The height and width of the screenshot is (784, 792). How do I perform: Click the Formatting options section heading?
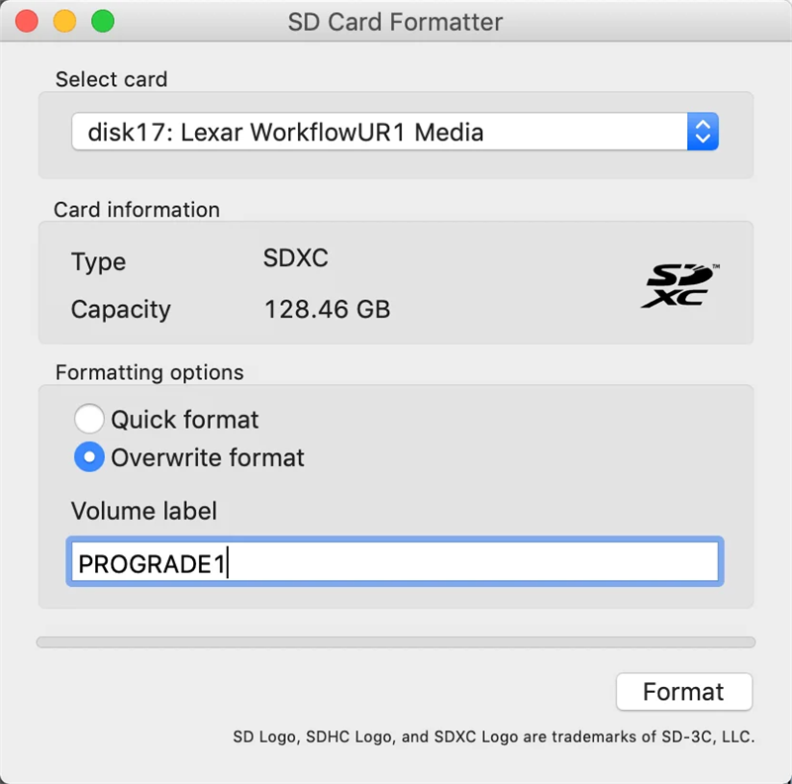(149, 373)
